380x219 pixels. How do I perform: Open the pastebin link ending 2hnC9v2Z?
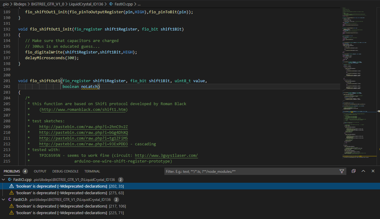(83, 127)
